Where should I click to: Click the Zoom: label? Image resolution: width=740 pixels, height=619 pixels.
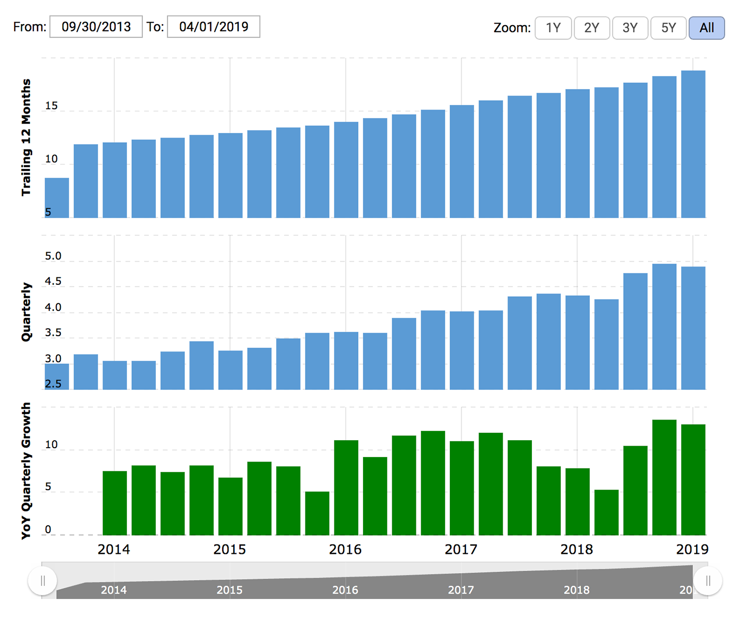(x=512, y=28)
